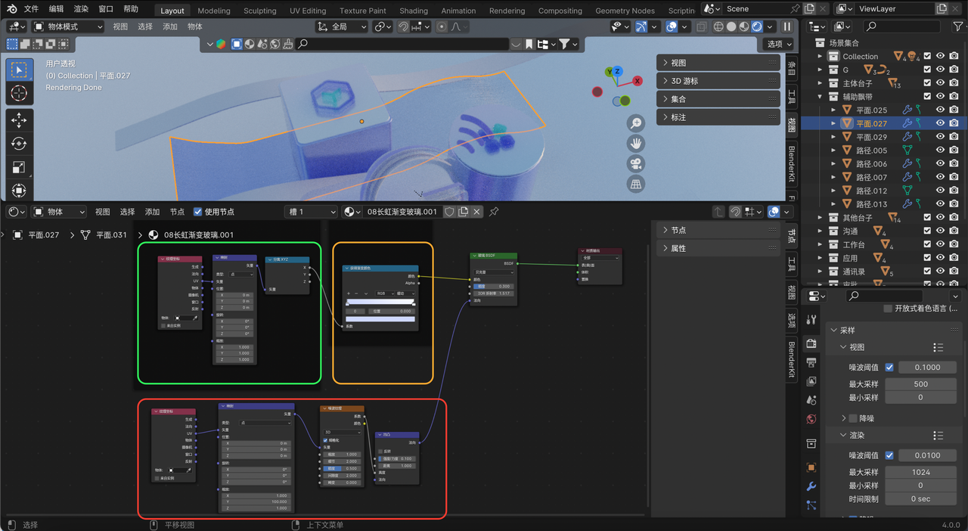Screen dimensions: 968x531
Task: Toggle eye visibility for 路径.005
Action: click(x=941, y=150)
